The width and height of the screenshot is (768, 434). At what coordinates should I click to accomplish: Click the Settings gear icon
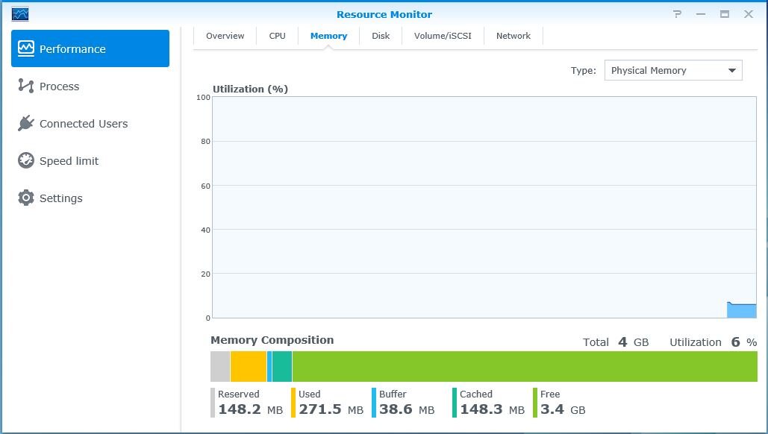26,198
